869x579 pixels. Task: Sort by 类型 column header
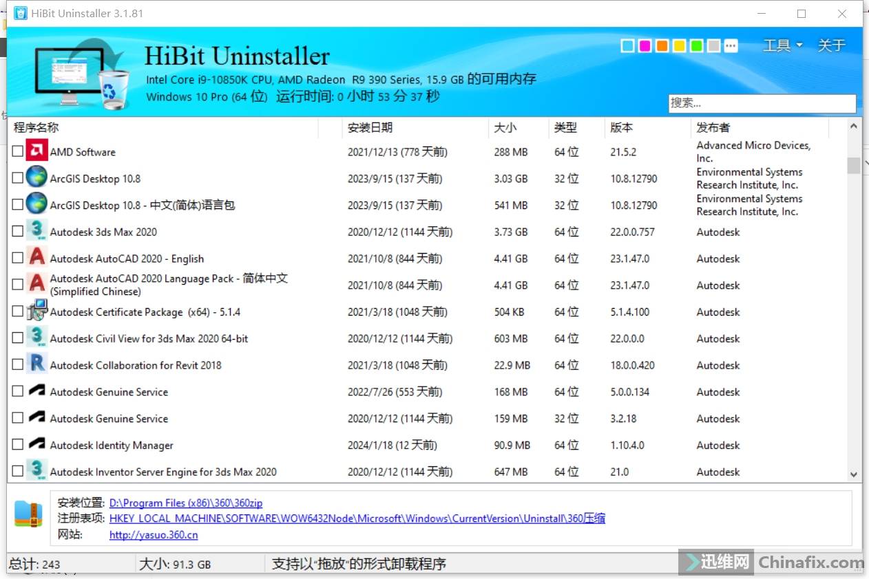[x=576, y=127]
